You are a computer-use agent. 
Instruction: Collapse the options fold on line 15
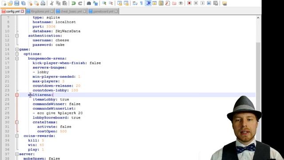[17, 54]
